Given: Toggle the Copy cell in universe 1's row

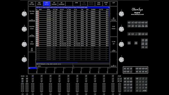Looking at the screenshot, I should [88, 11].
